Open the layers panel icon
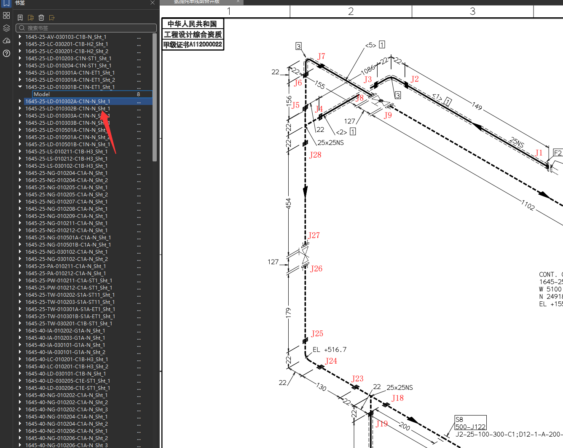This screenshot has height=448, width=563. click(6, 28)
